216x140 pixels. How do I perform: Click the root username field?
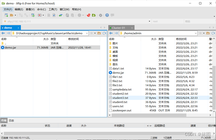click(x=168, y=21)
